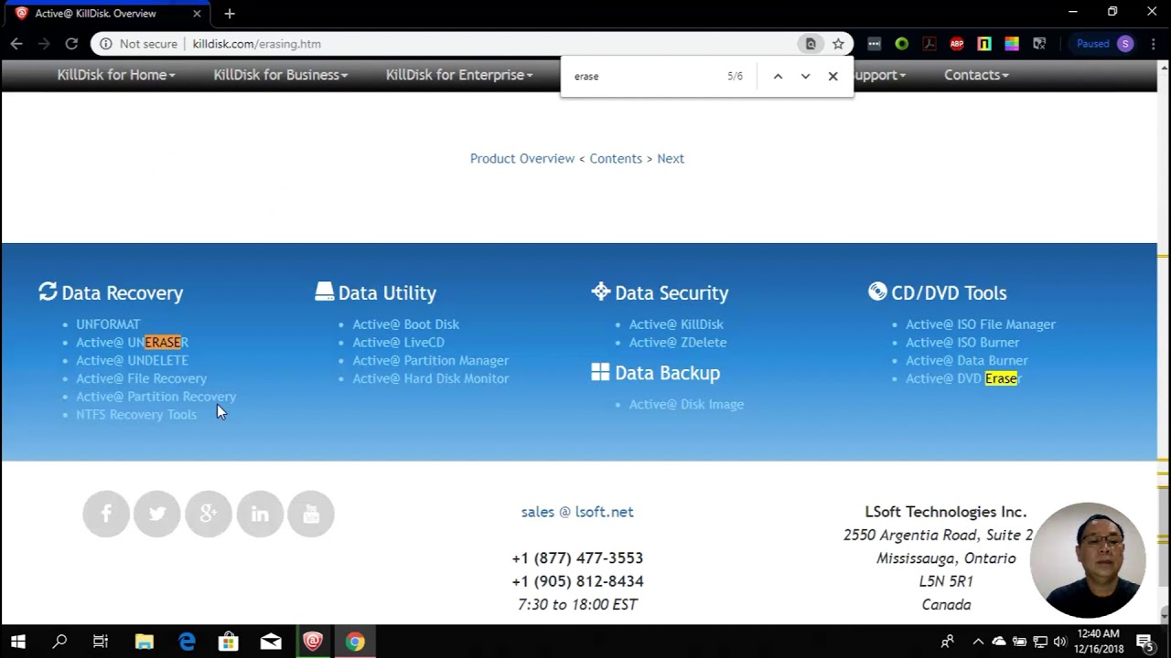Click the YouTube social icon

coord(311,514)
